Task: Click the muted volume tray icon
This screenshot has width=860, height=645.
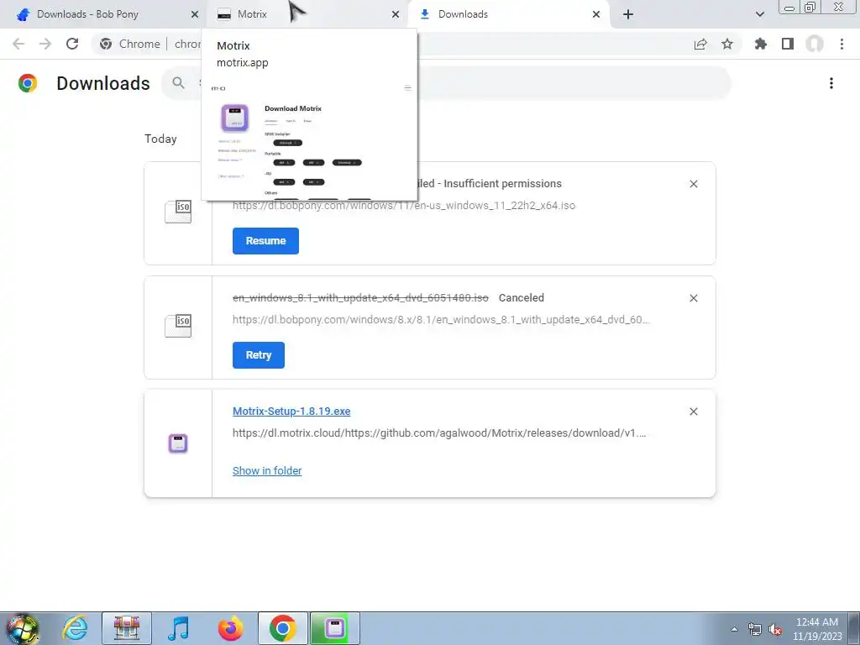Action: 775,630
